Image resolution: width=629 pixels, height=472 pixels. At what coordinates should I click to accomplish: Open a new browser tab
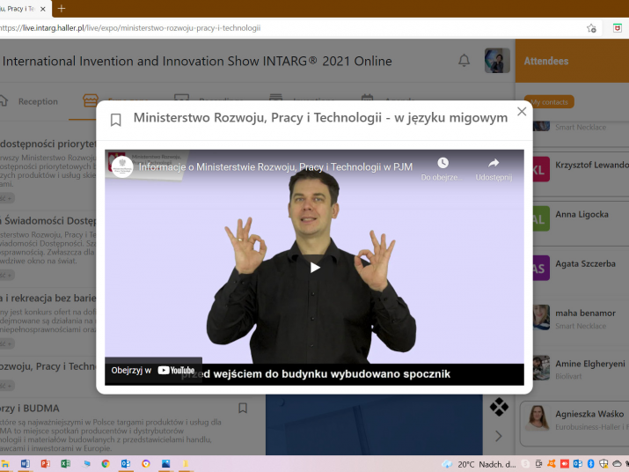tap(62, 8)
